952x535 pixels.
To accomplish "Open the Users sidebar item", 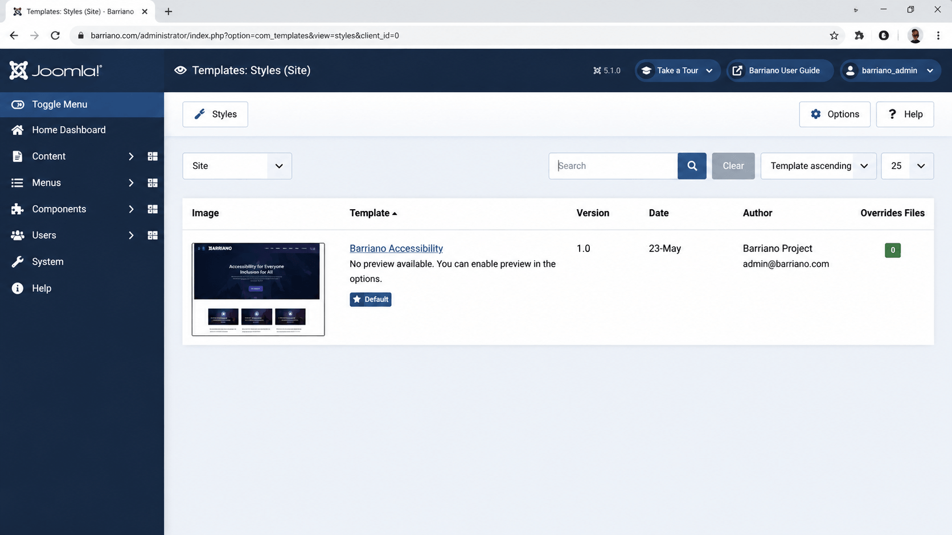I will pyautogui.click(x=44, y=235).
